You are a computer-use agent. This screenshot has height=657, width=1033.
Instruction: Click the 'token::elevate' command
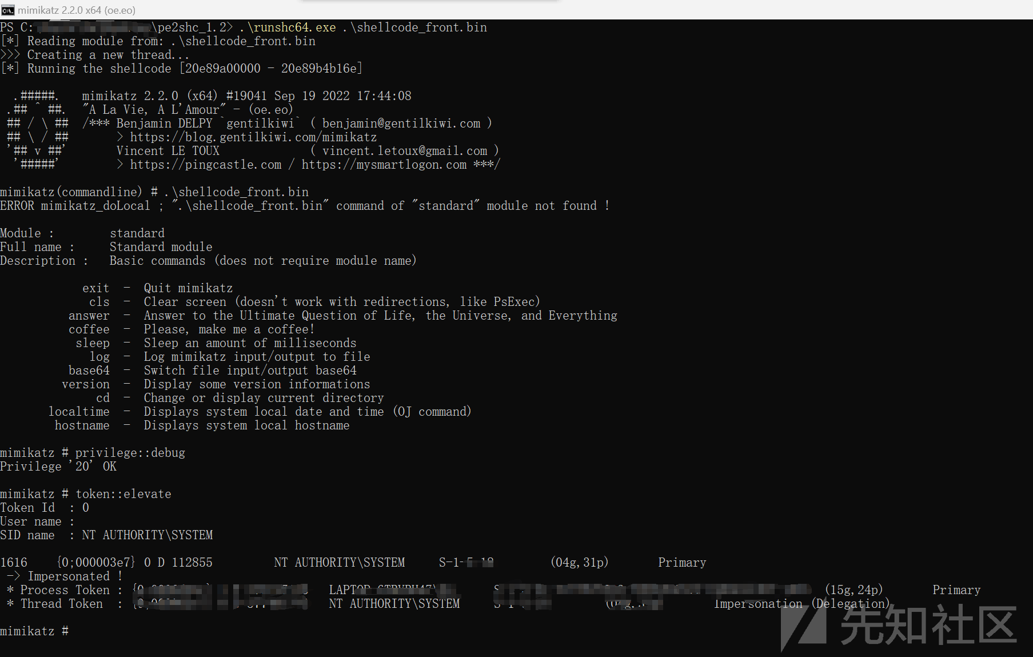(123, 494)
